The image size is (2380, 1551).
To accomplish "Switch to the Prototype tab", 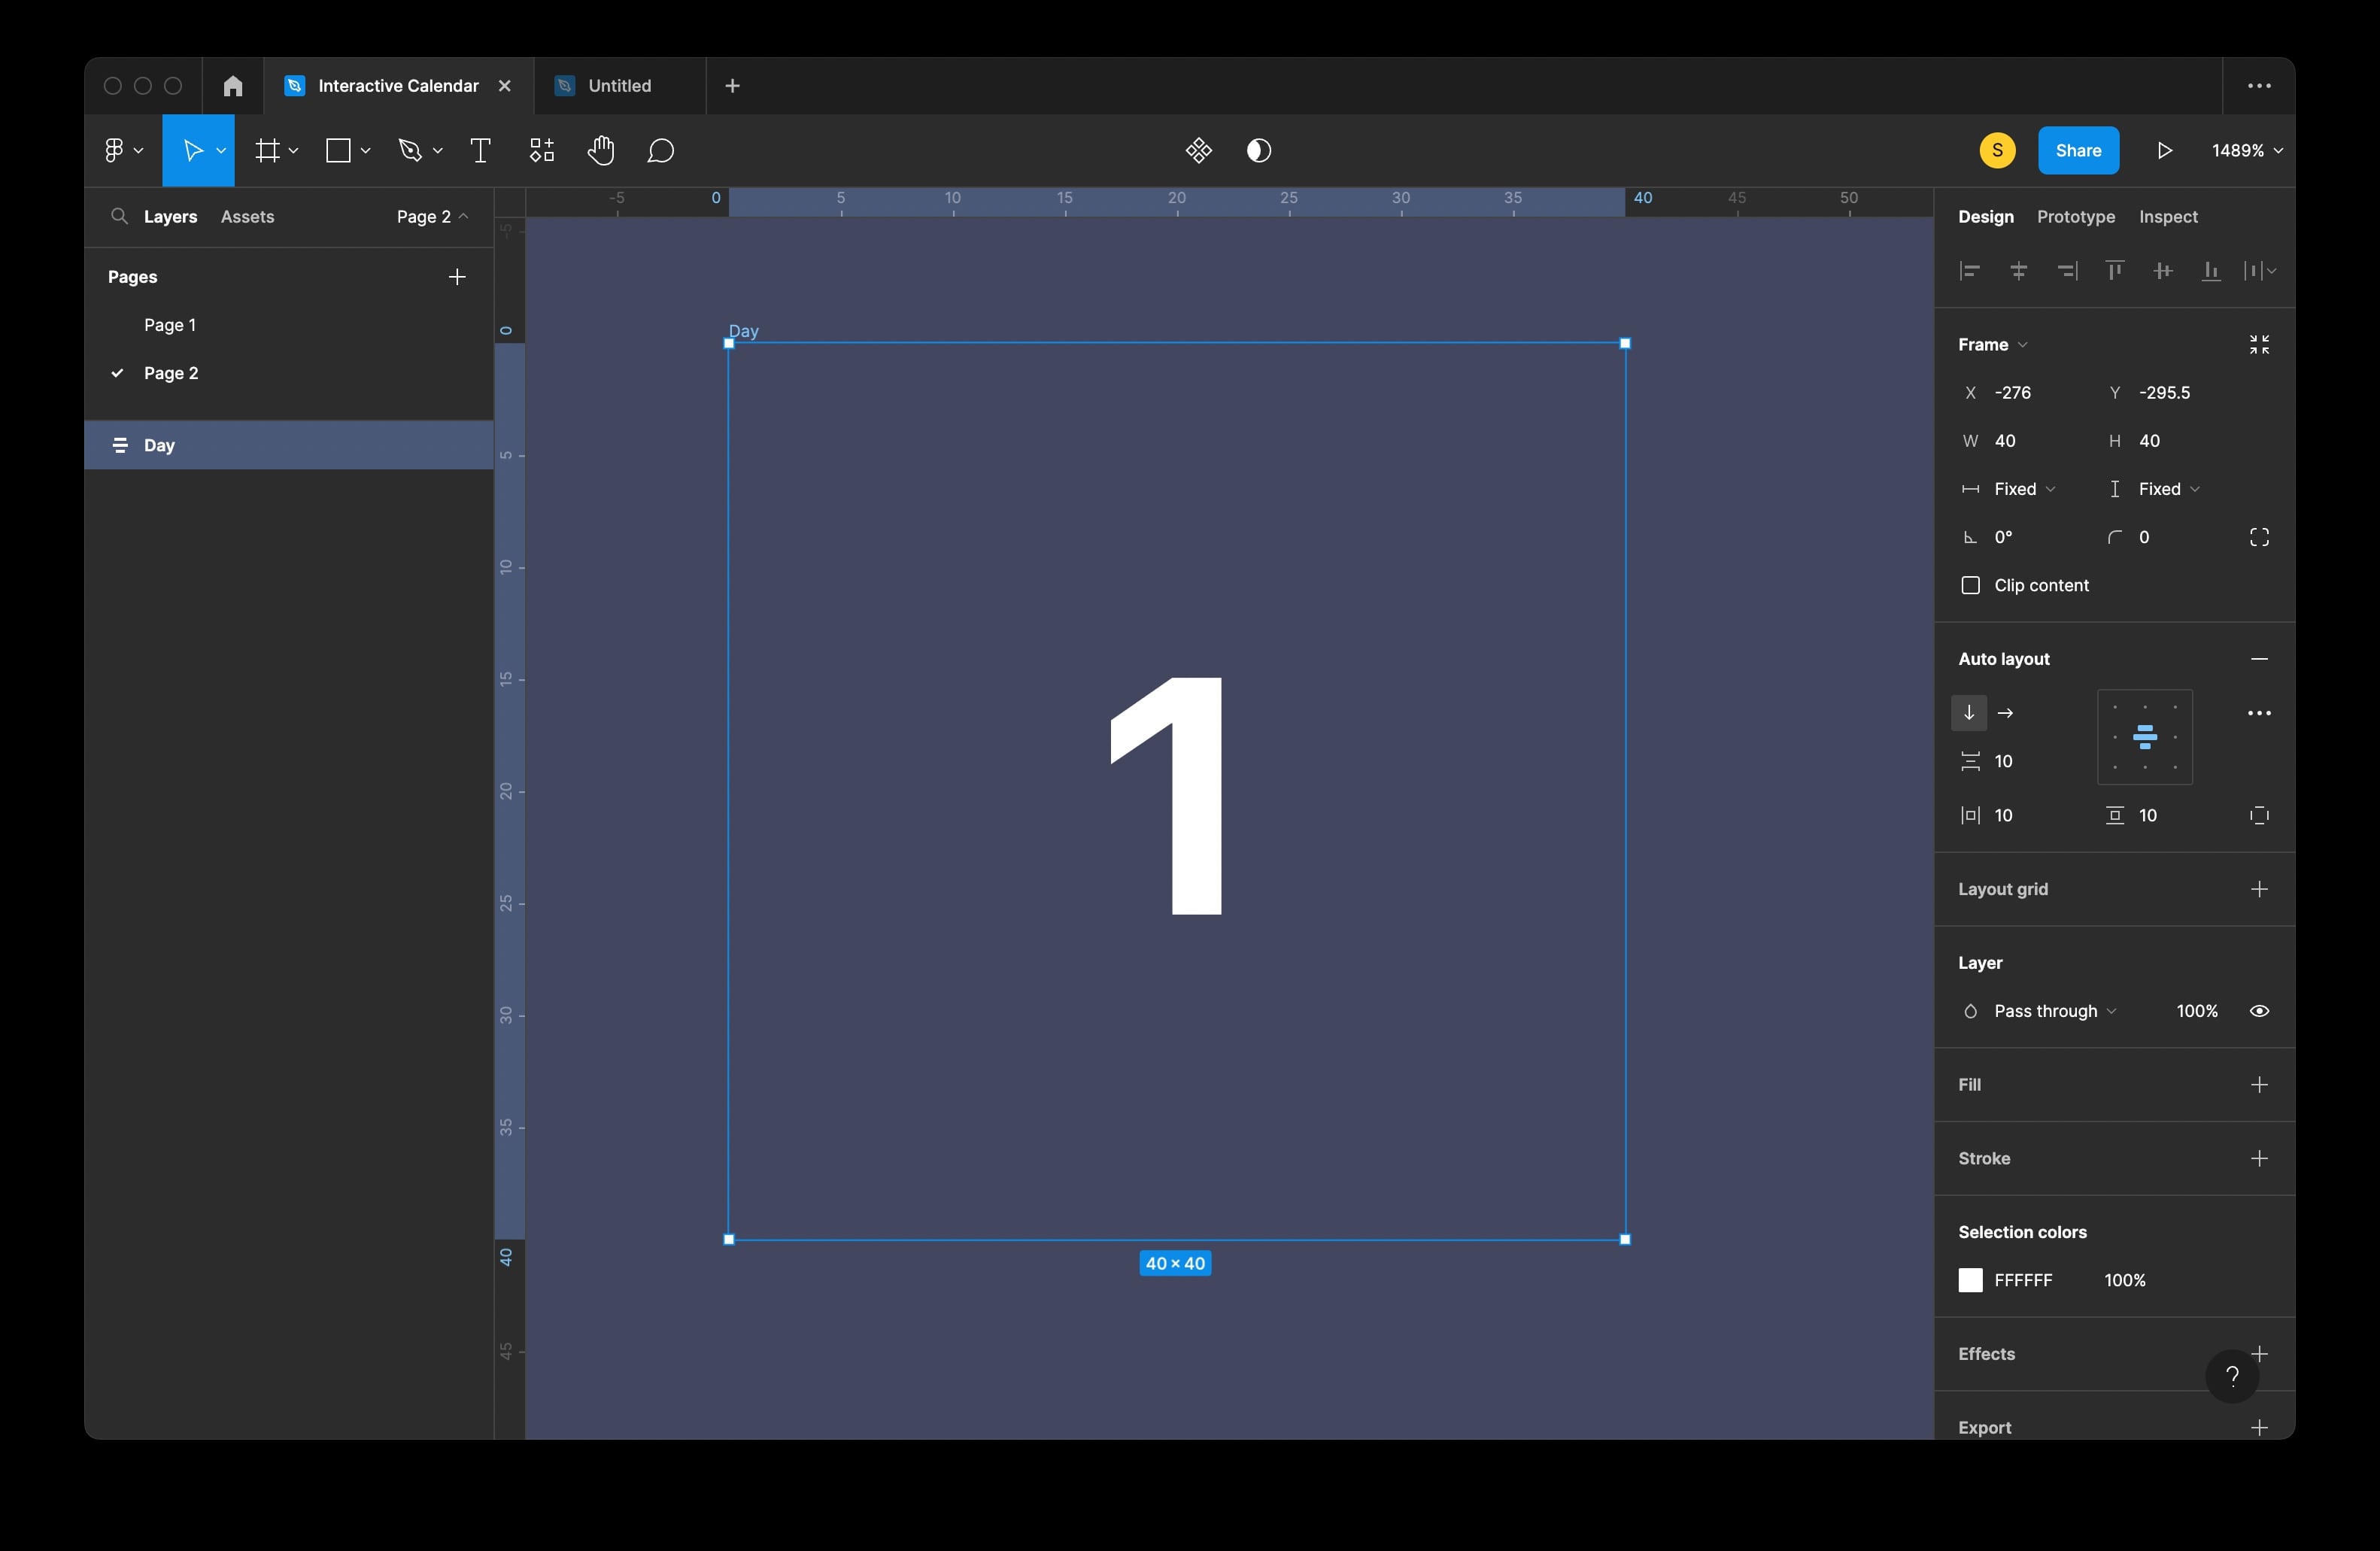I will (x=2075, y=217).
